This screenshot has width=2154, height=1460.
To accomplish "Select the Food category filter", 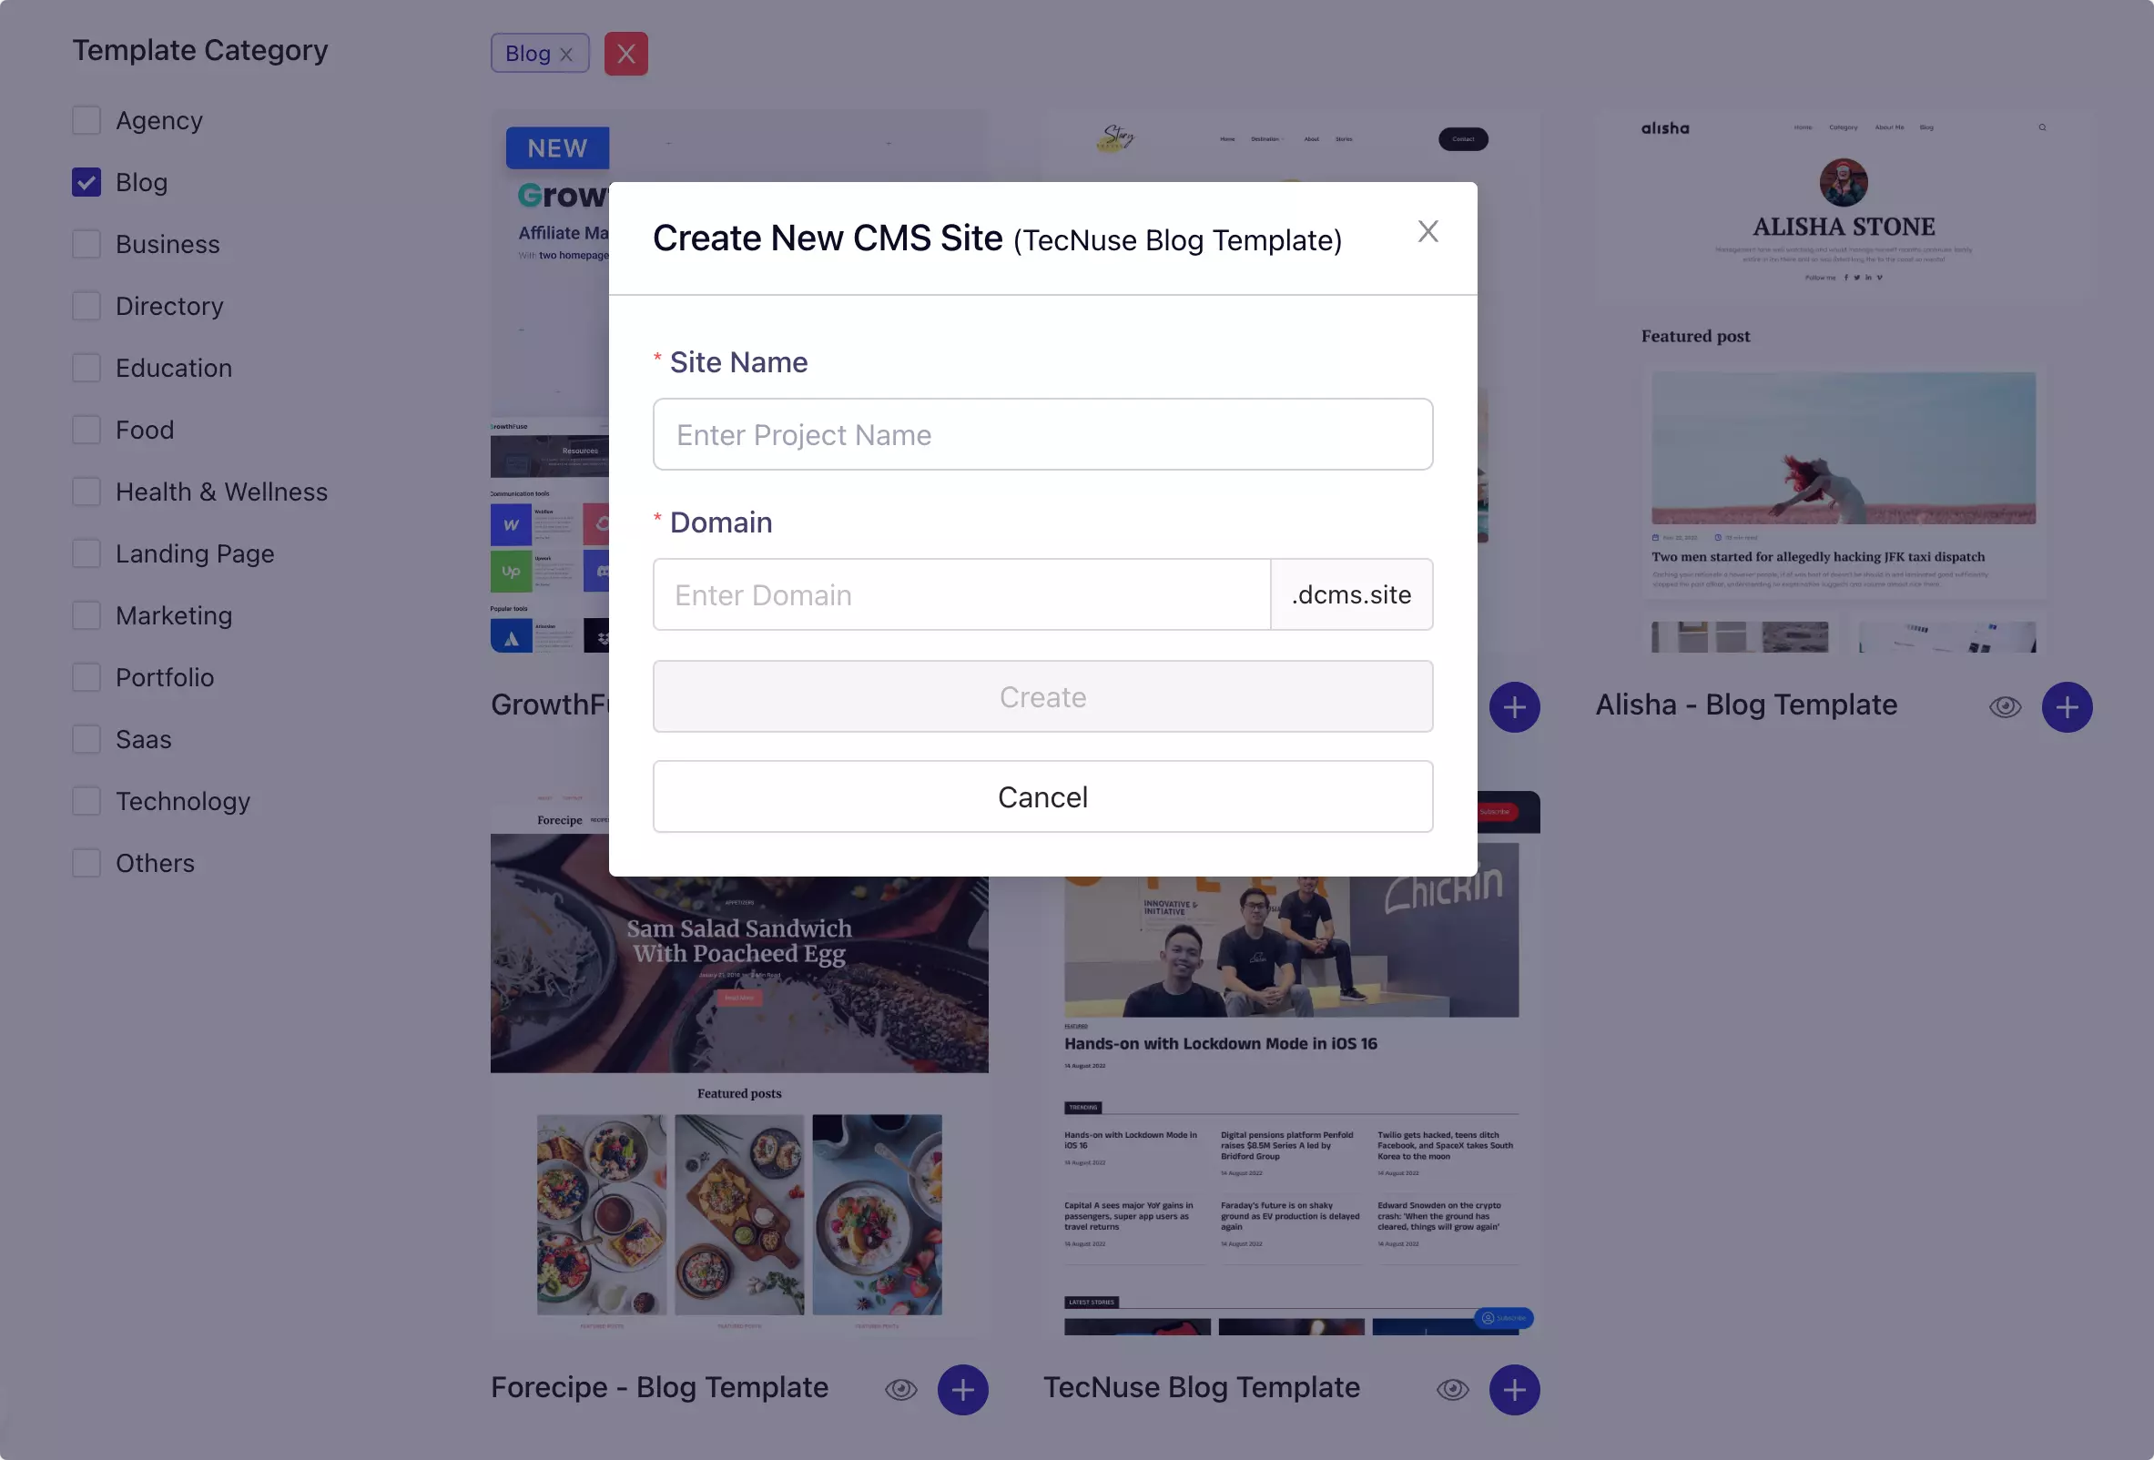I will point(85,429).
